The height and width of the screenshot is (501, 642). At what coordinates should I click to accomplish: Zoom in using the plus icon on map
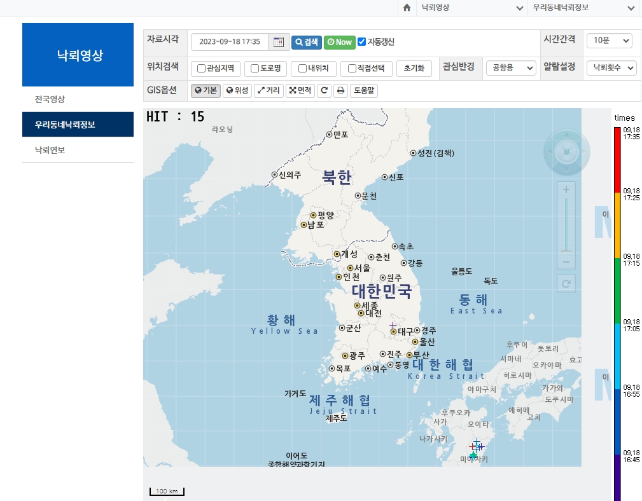pos(566,189)
